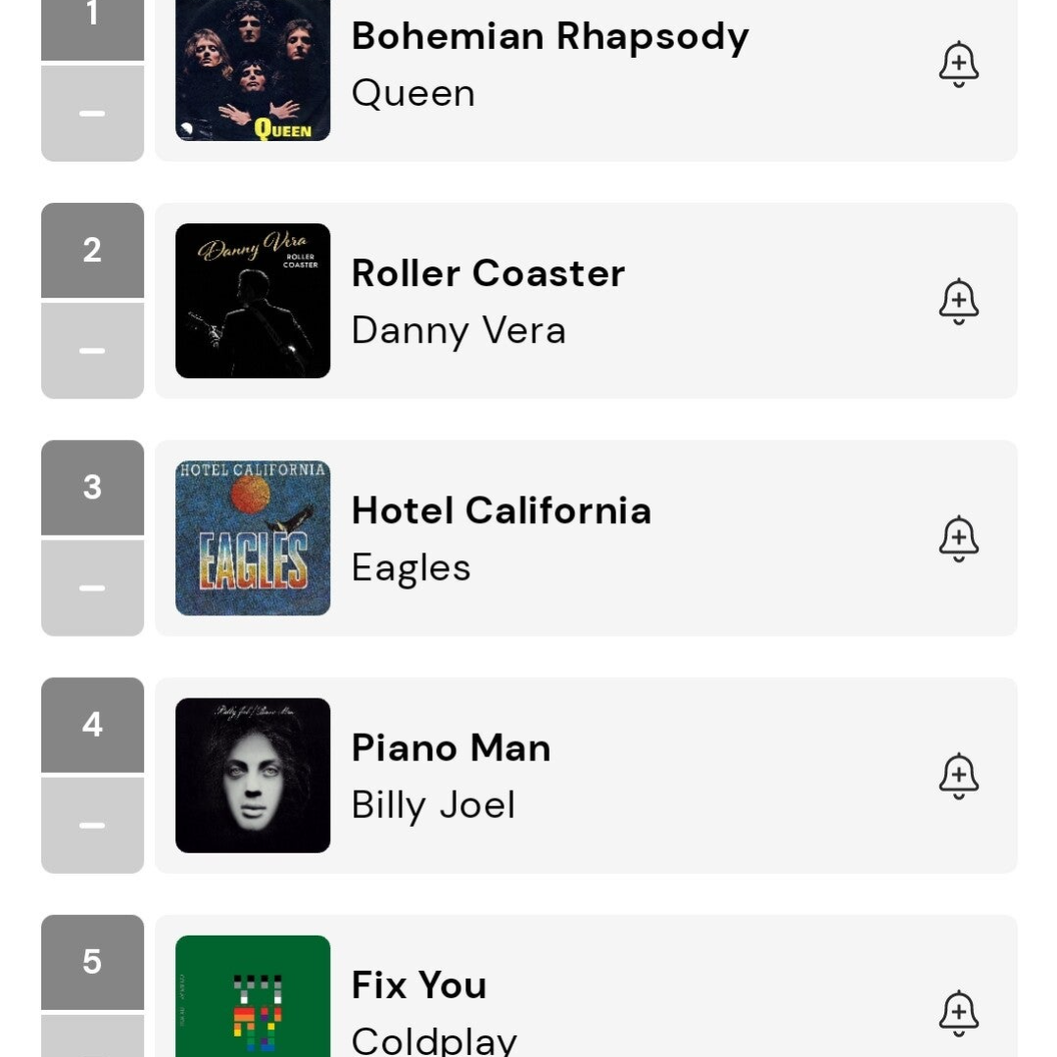This screenshot has height=1057, width=1057.
Task: Set a reminder bell for Roller Coaster
Action: [958, 302]
